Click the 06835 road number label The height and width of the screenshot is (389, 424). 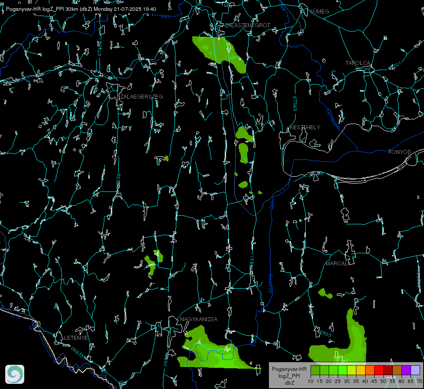(78, 352)
